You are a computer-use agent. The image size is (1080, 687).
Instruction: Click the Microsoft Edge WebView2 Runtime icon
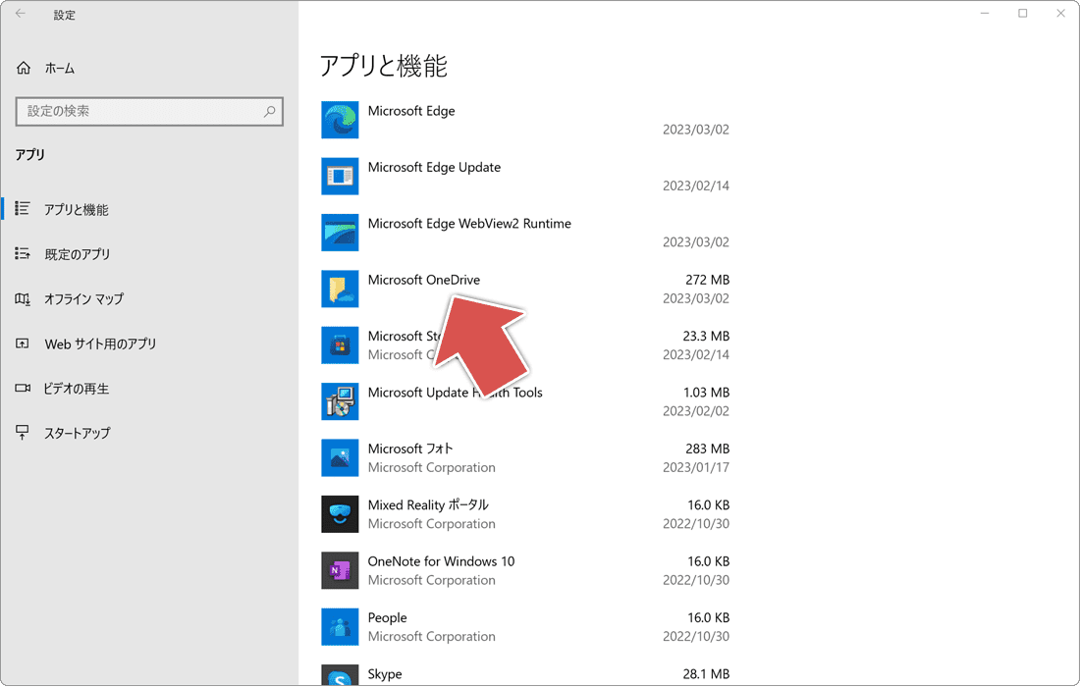coord(340,233)
